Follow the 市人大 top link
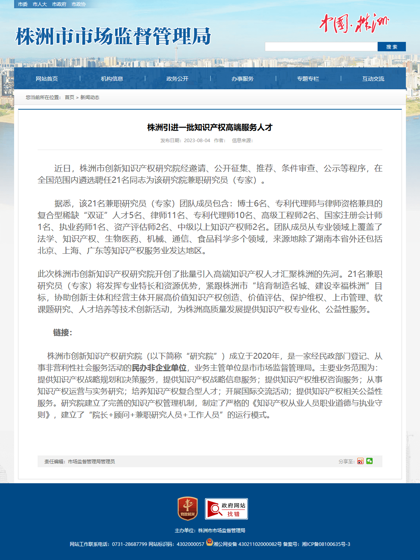 coord(40,4)
